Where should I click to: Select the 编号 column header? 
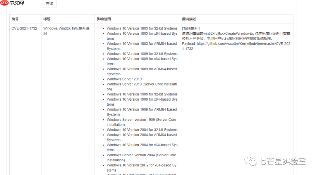tap(15, 19)
